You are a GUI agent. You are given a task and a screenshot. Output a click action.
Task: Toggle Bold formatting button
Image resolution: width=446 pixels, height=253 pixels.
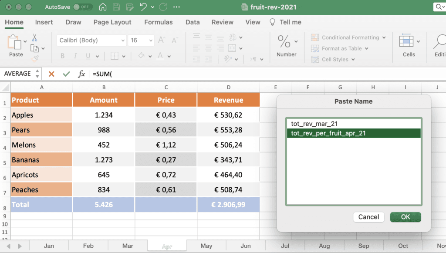coord(63,56)
